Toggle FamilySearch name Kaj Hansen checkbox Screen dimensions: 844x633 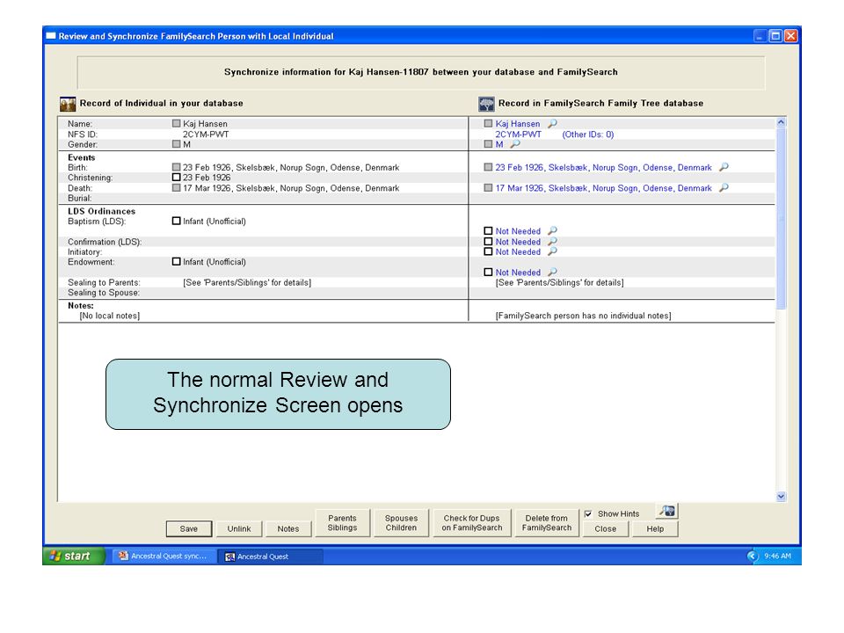coord(488,124)
